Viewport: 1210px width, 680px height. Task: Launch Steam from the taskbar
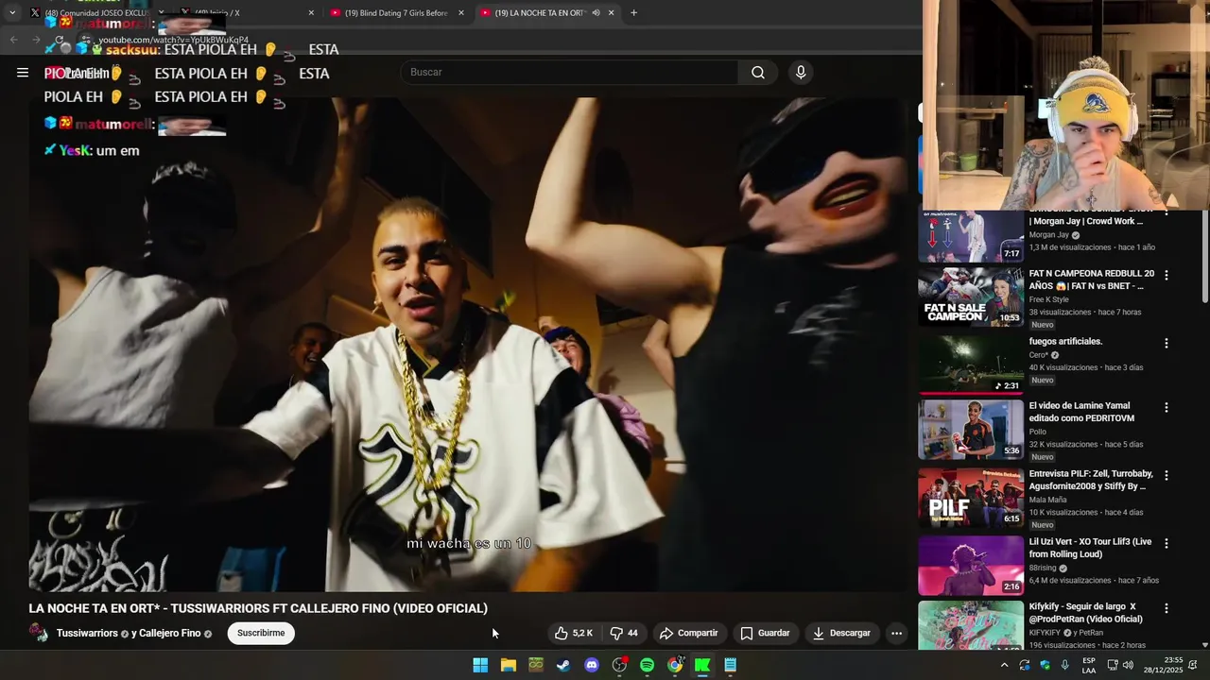click(563, 665)
